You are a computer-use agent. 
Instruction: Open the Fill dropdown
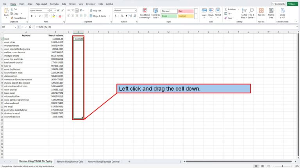click(228, 14)
